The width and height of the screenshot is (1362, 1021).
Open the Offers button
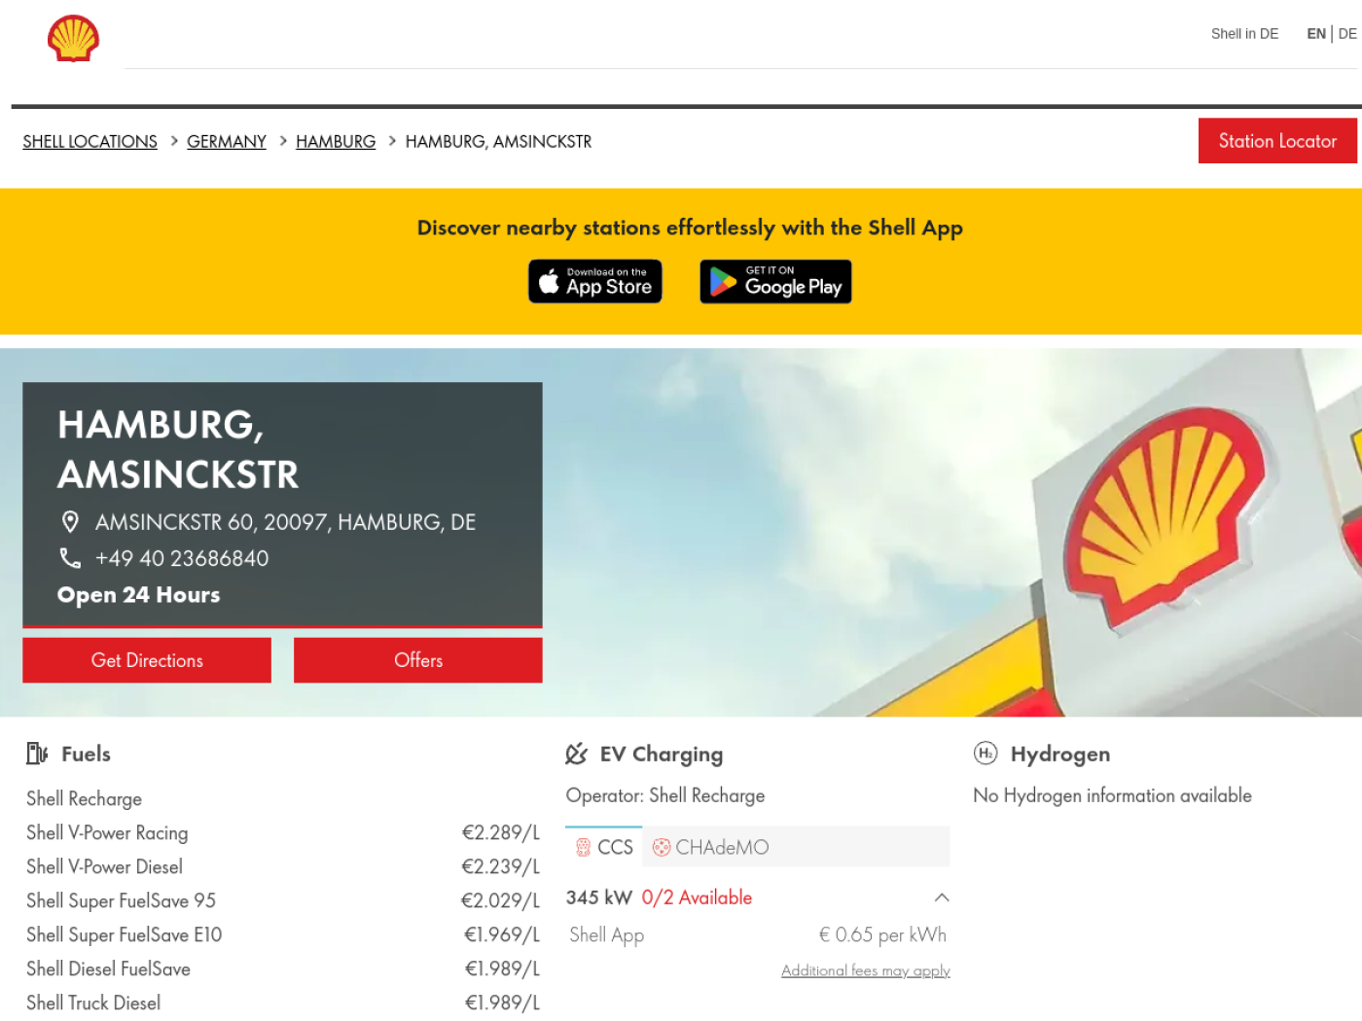[x=418, y=660]
